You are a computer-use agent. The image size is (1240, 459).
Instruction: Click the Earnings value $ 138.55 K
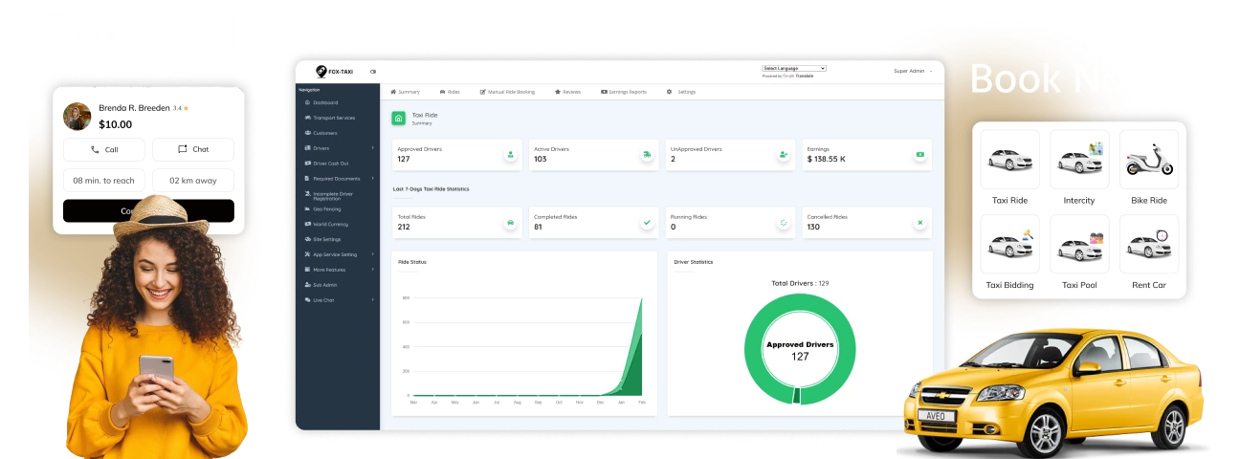pyautogui.click(x=827, y=159)
